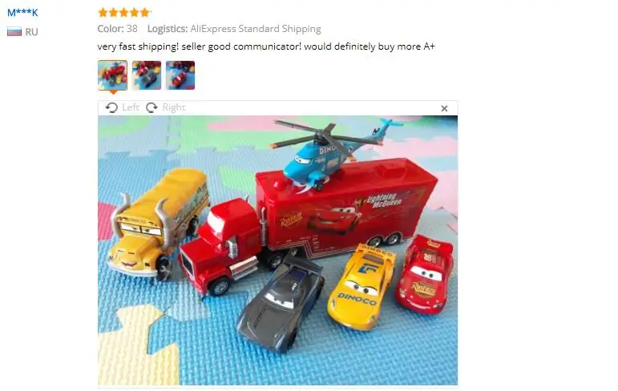The image size is (618, 391).
Task: Click the yellow Dinoco car in photo
Action: coord(362,286)
